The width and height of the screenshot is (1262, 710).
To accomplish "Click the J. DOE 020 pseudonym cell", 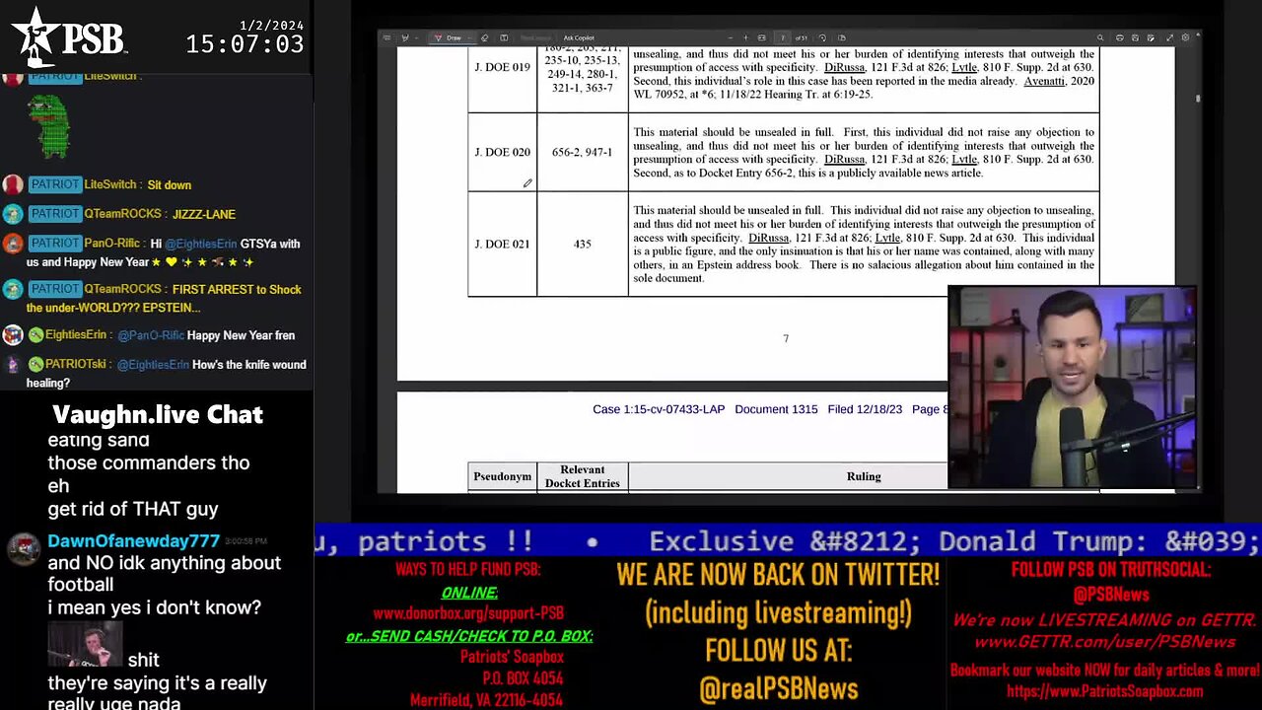I will [x=502, y=152].
